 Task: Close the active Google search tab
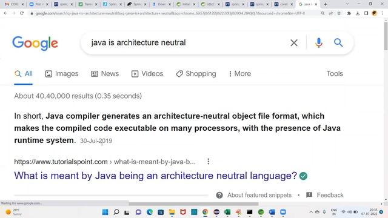click(x=316, y=4)
